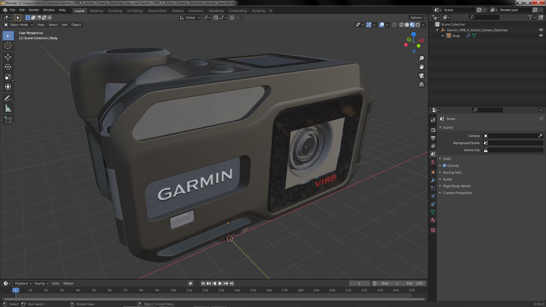Open the Marker menu in timeline
The height and width of the screenshot is (307, 546).
point(68,283)
